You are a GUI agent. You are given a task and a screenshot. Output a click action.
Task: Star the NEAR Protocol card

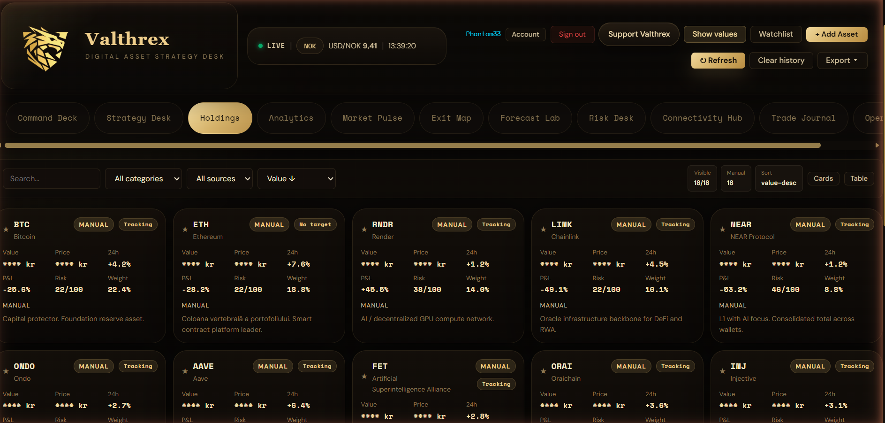723,230
